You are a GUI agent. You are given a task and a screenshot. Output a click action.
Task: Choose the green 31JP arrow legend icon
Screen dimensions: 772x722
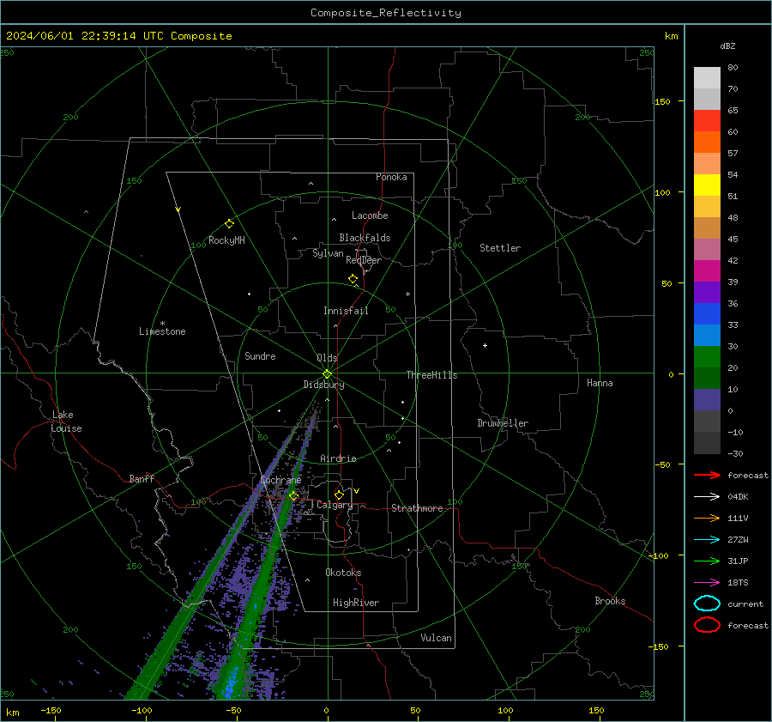tap(707, 561)
